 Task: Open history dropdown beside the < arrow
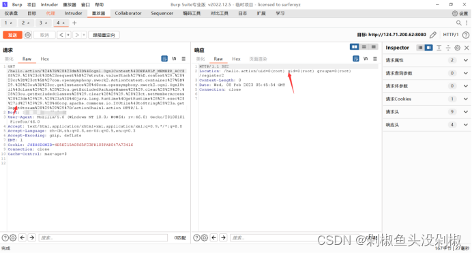(x=68, y=35)
